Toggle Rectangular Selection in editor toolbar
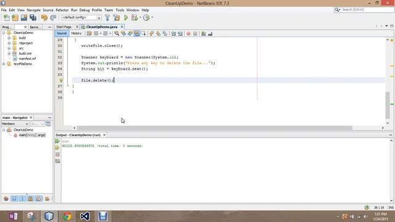395x222 pixels. pos(143,33)
